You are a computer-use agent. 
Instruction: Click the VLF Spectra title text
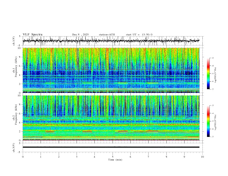pos(33,35)
